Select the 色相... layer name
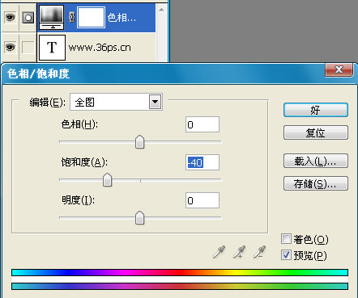The image size is (358, 298). click(x=121, y=18)
